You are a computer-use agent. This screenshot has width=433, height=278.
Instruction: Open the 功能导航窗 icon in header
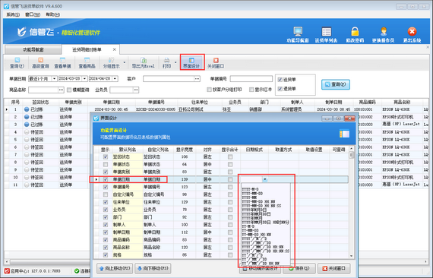click(x=298, y=31)
